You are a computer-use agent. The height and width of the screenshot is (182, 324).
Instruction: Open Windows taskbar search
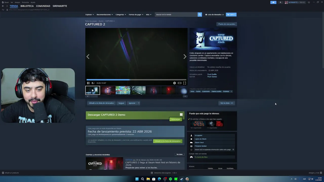(x=143, y=179)
